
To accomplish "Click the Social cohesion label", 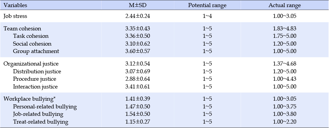I will click(32, 44).
